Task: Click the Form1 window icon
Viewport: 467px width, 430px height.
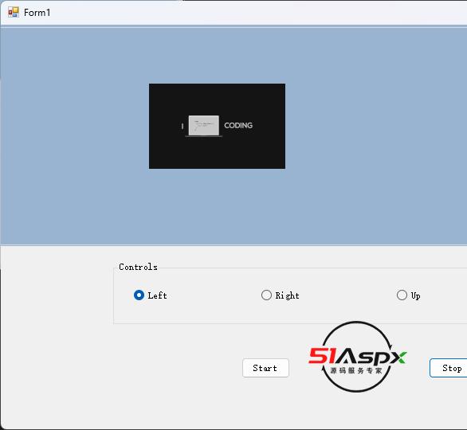Action: point(14,12)
